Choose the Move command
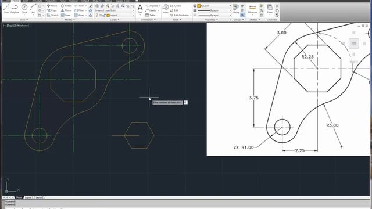372x209 pixels. click(52, 6)
